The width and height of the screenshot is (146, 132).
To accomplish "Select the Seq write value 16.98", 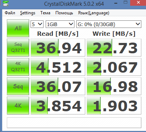I will pyautogui.click(x=114, y=86).
